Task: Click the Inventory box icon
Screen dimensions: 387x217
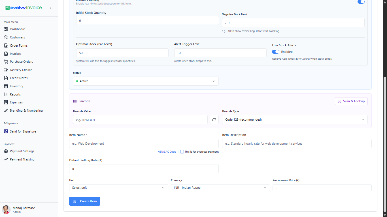Action: [6, 86]
